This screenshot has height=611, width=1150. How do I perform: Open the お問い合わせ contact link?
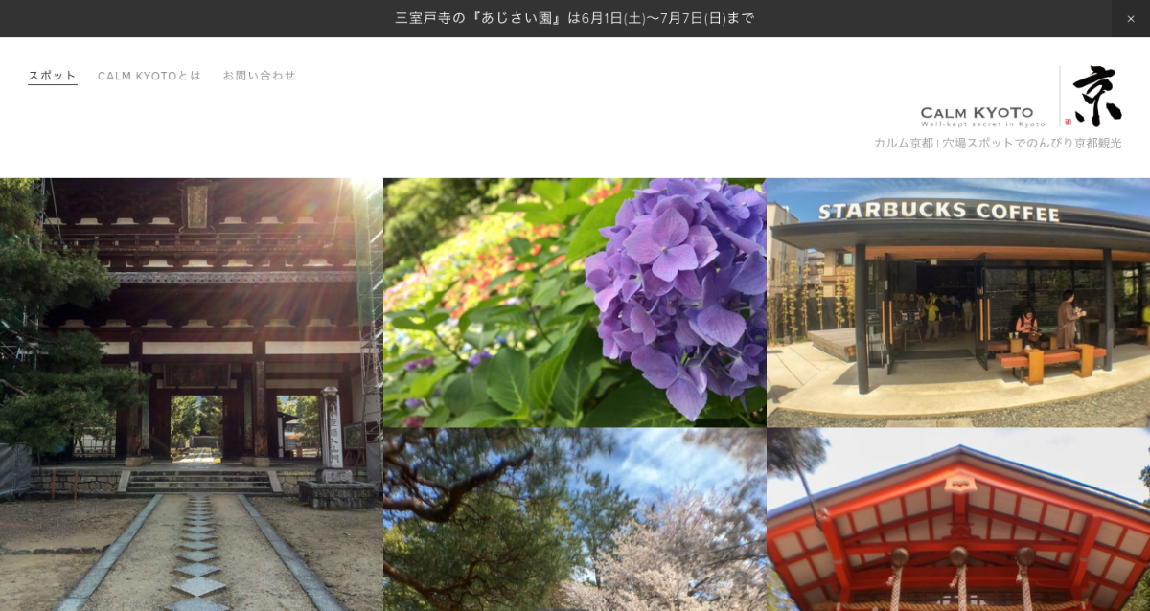pyautogui.click(x=259, y=76)
